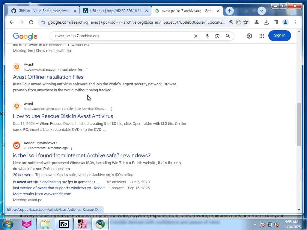307x230 pixels.
Task: Open a new tab with the plus button
Action: pyautogui.click(x=229, y=11)
